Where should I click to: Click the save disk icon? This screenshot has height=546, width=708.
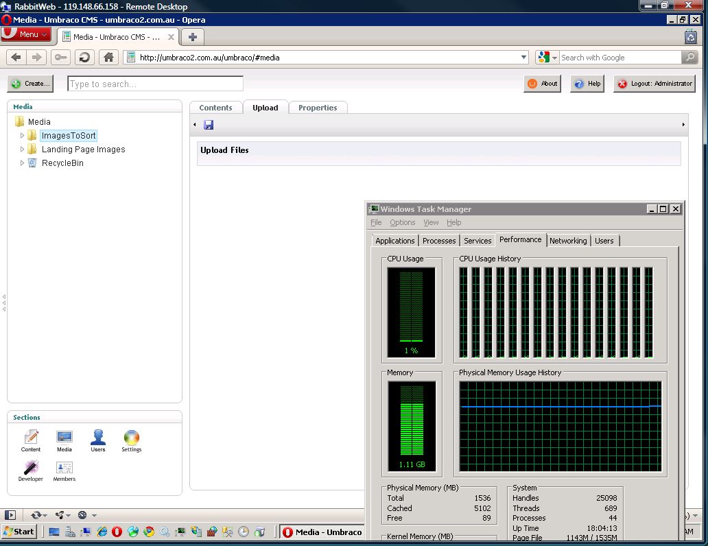(209, 125)
